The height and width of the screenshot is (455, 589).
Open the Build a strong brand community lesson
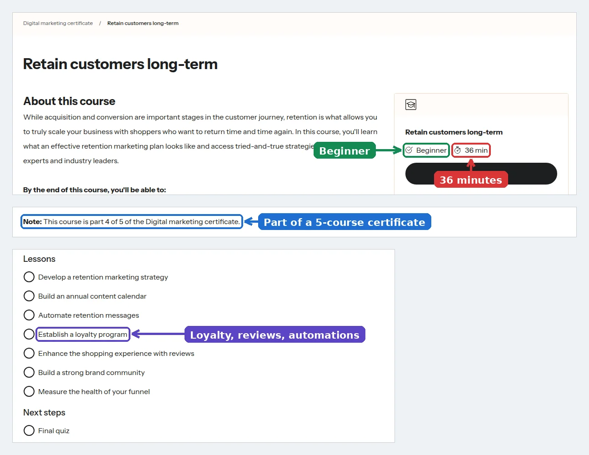coord(91,373)
